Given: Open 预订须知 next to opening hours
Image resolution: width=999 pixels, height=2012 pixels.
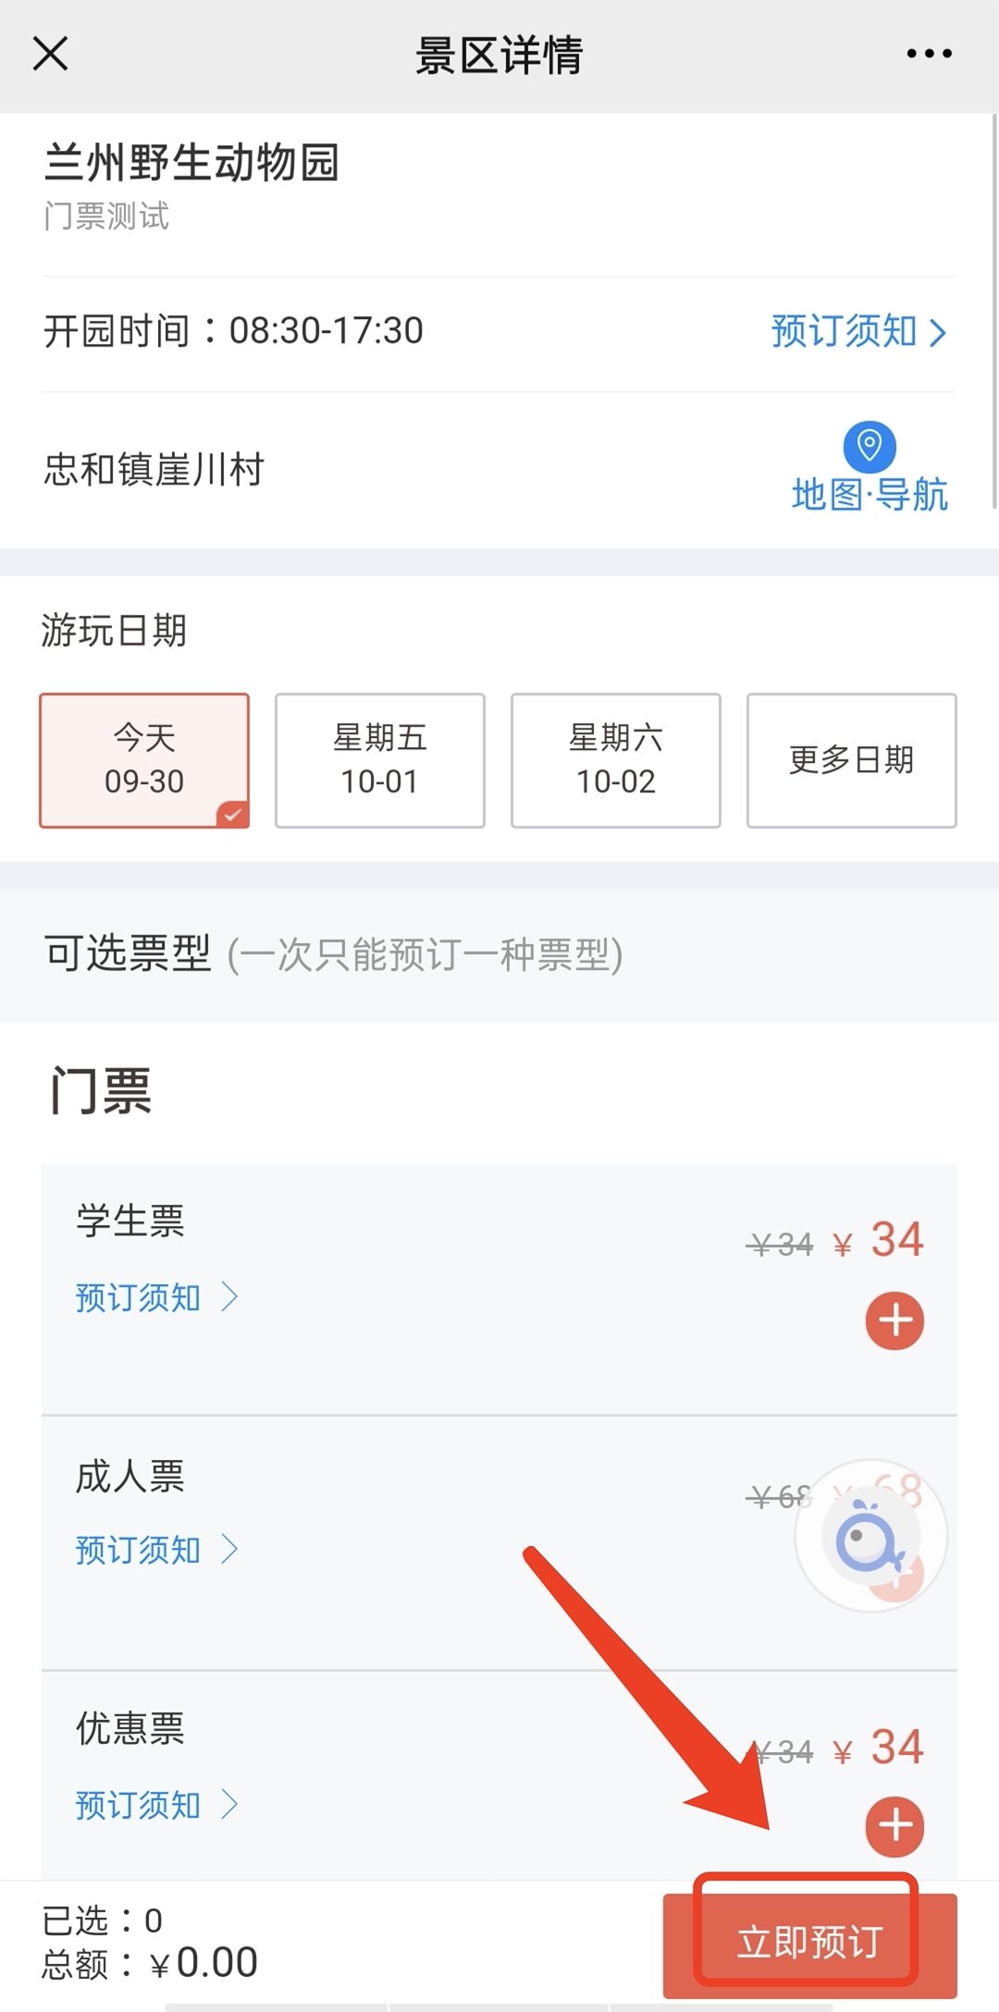Looking at the screenshot, I should pos(857,331).
